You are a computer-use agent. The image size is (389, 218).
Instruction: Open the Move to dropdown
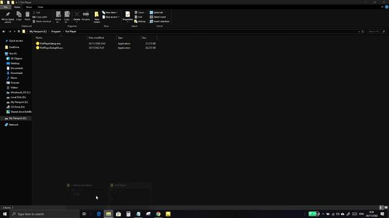click(x=58, y=17)
